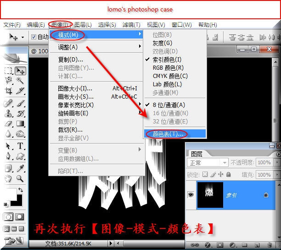
Task: Click the layer style fx icon
Action: [x=208, y=245]
